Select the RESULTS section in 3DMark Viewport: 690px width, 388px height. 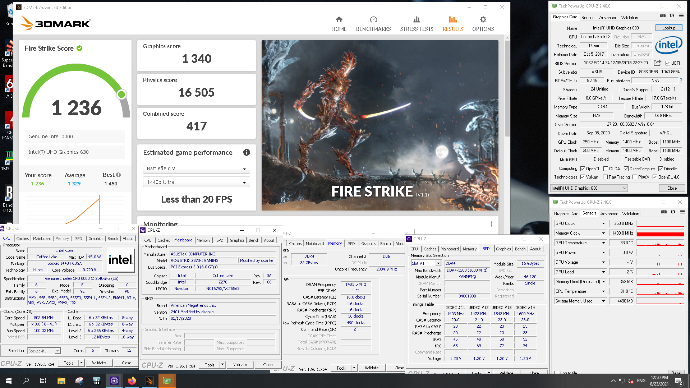[453, 24]
